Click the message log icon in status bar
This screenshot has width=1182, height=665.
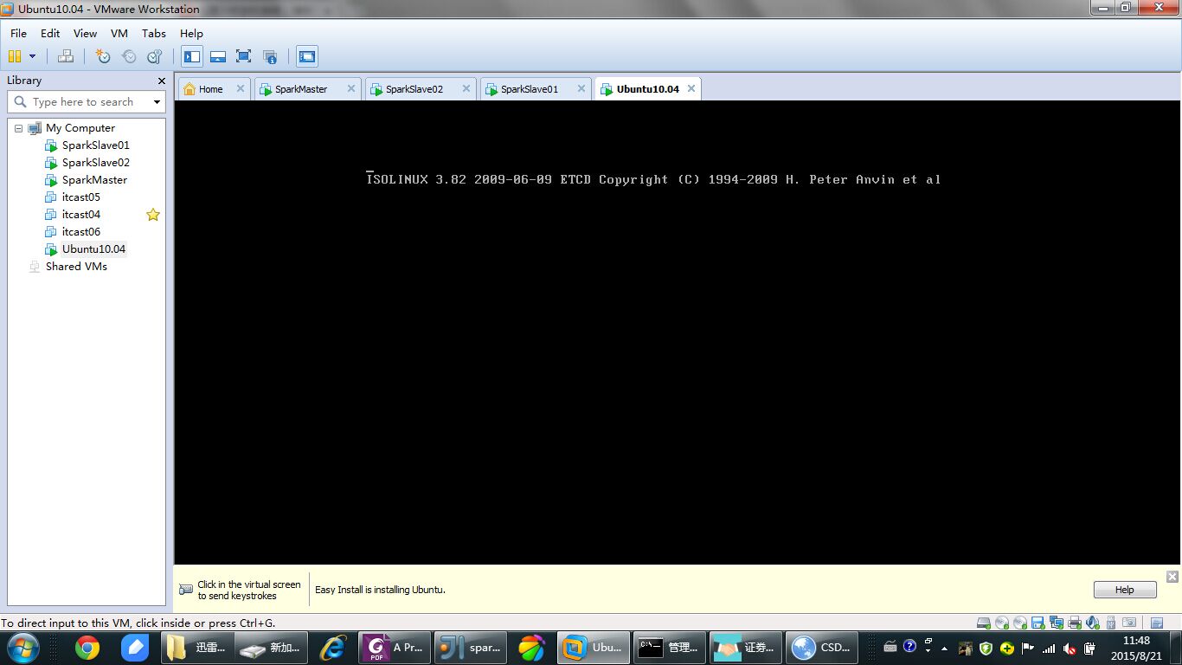click(x=1157, y=623)
